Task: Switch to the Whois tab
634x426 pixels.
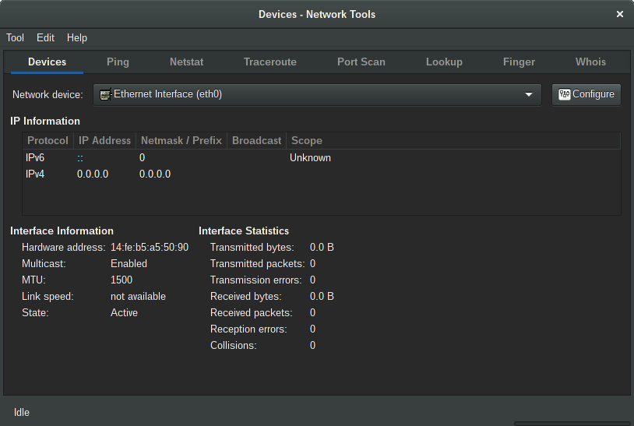Action: tap(590, 62)
